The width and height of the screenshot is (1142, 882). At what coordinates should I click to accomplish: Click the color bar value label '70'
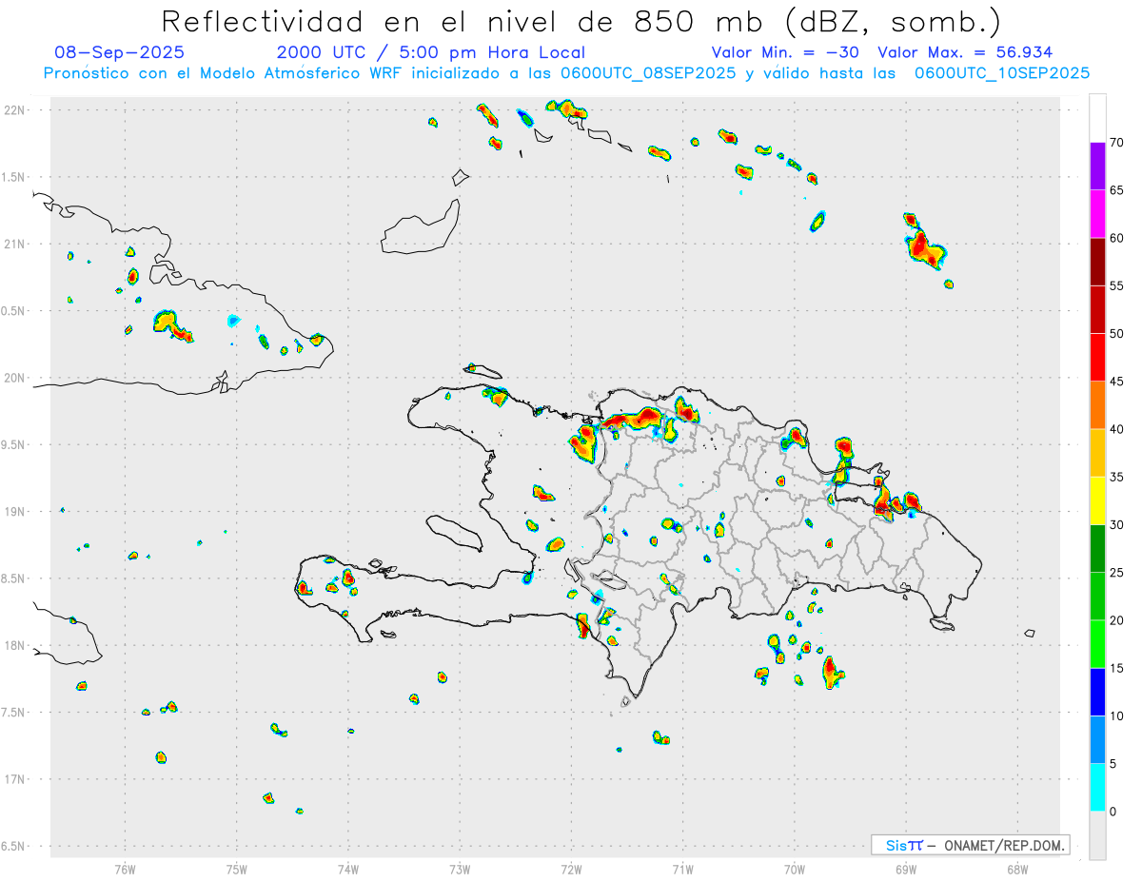pos(1117,143)
